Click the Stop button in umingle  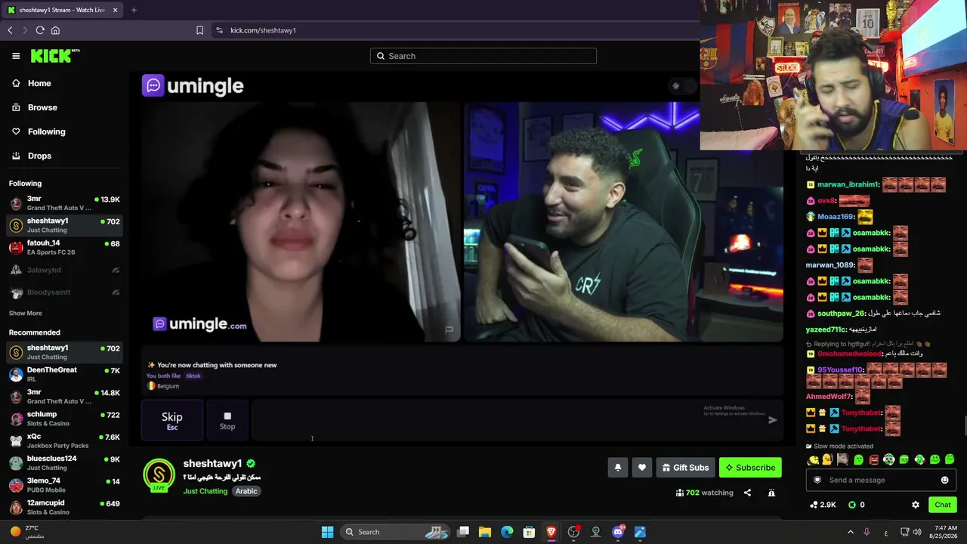click(227, 420)
